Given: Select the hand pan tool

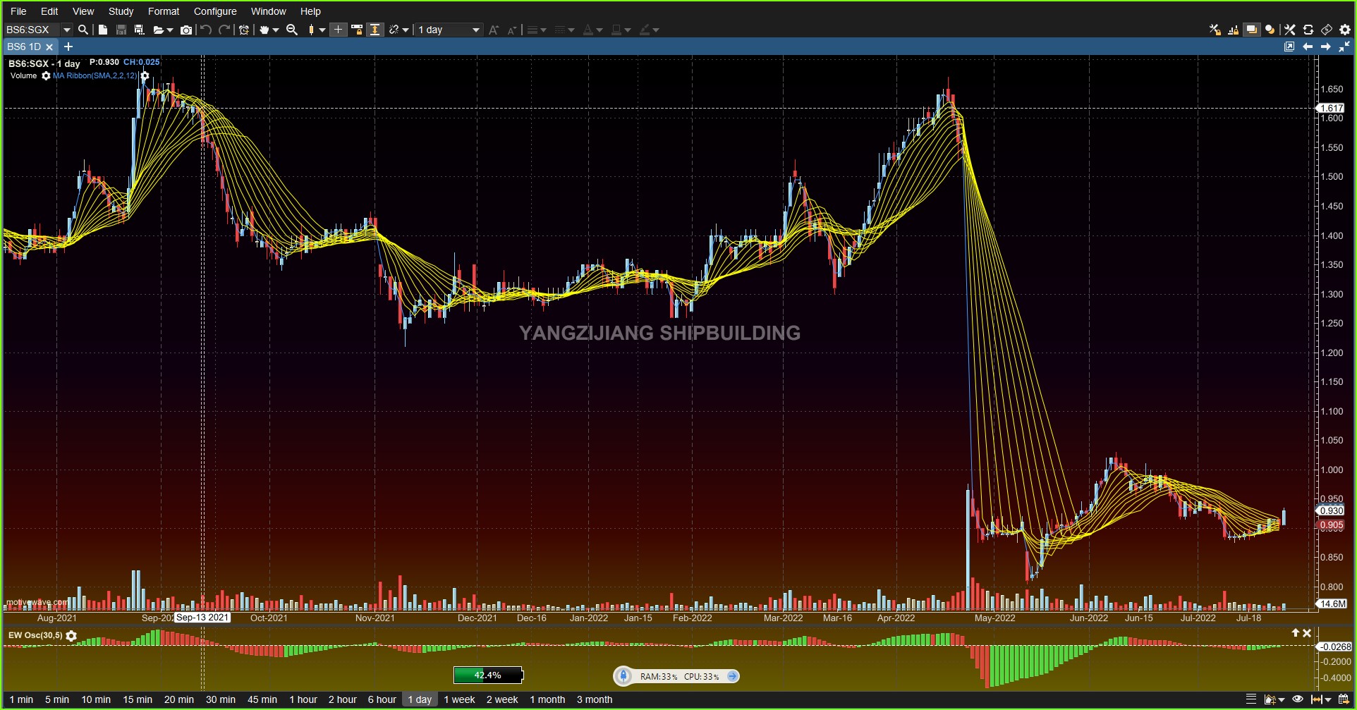Looking at the screenshot, I should point(264,30).
